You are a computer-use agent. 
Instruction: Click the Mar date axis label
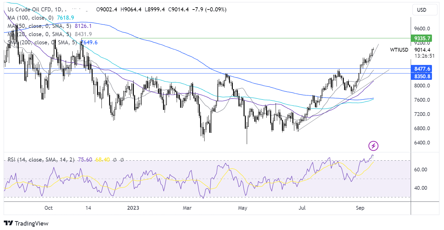[187, 208]
